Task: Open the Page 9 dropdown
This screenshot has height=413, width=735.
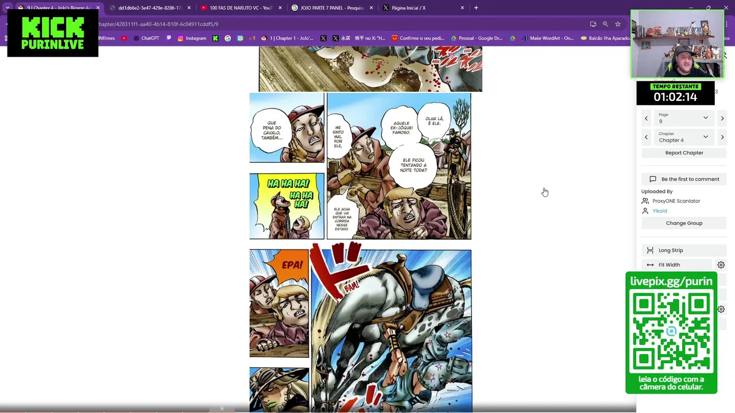Action: 684,118
